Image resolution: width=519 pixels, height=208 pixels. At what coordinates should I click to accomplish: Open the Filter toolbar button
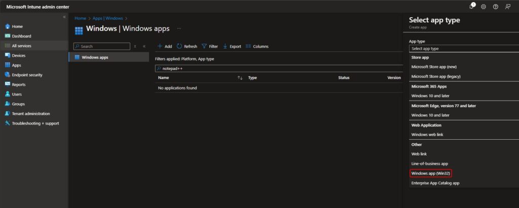pyautogui.click(x=210, y=46)
